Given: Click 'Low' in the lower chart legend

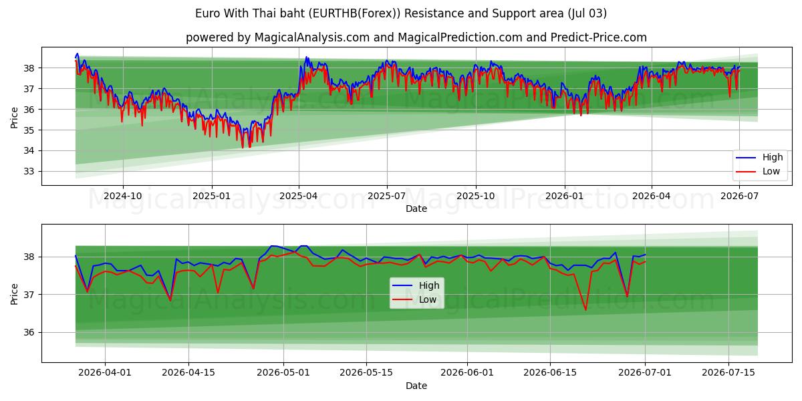Looking at the screenshot, I should pos(428,299).
